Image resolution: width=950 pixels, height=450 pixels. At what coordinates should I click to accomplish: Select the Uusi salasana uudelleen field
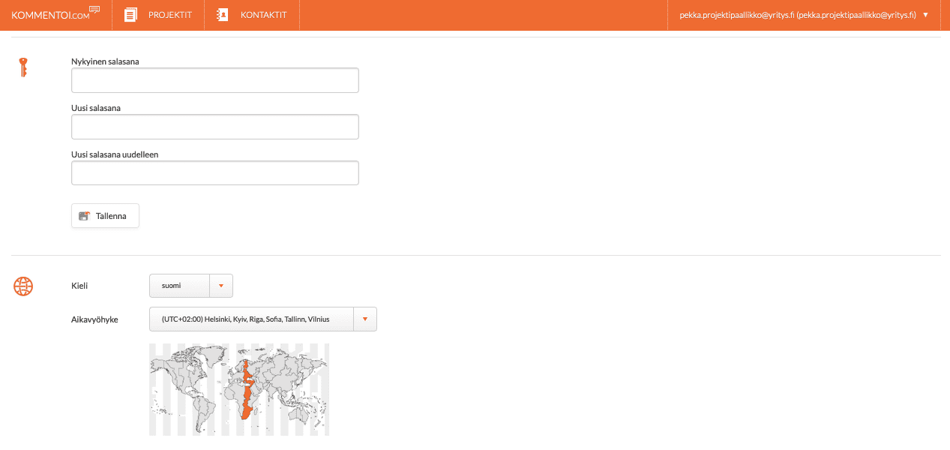214,173
